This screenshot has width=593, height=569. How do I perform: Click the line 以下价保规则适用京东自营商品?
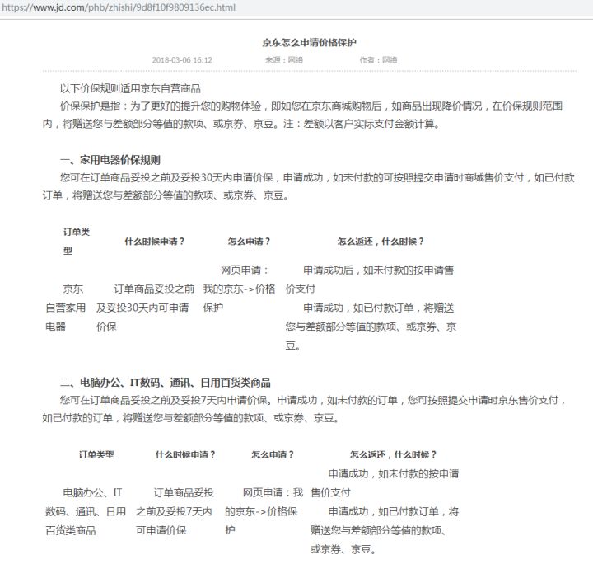(130, 88)
